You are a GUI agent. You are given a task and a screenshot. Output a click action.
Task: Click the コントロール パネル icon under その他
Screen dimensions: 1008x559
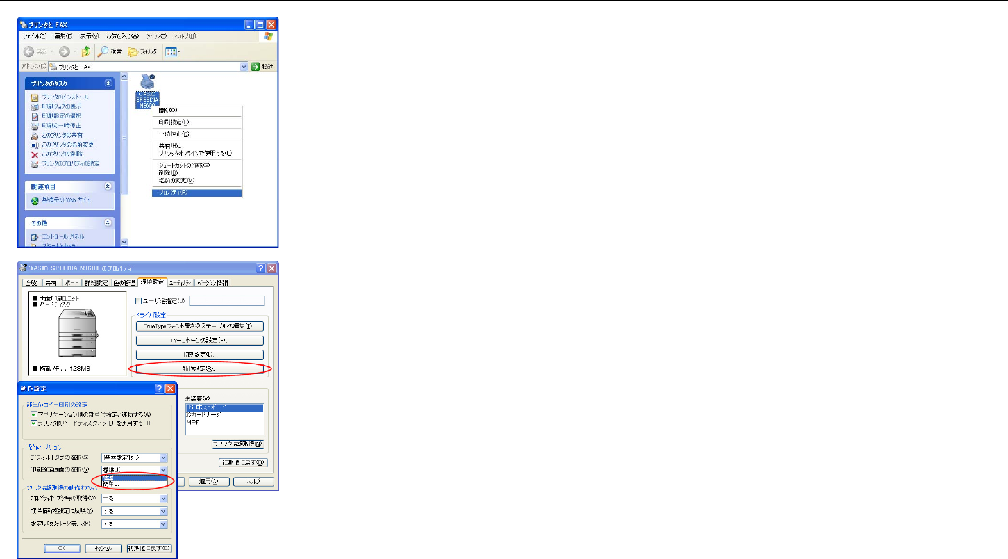pyautogui.click(x=35, y=237)
